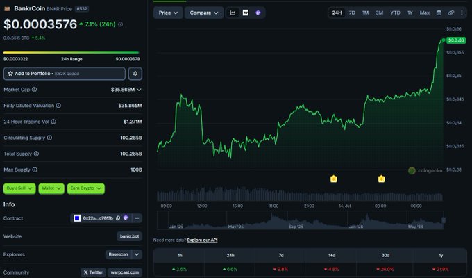
Task: Click info icon next to 7.1% (24h)
Action: coord(120,24)
